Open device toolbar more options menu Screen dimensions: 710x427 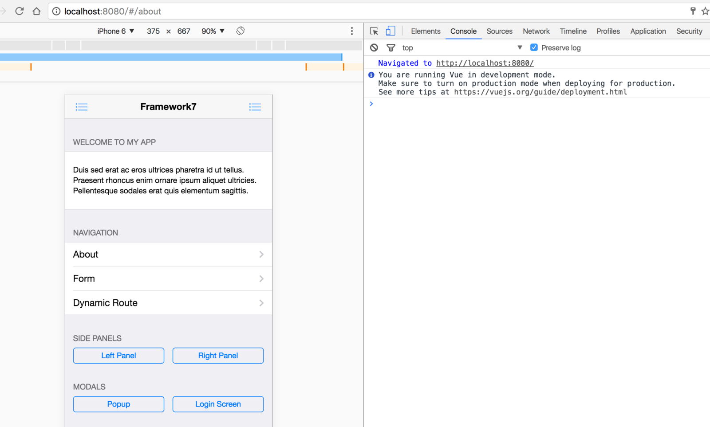352,31
